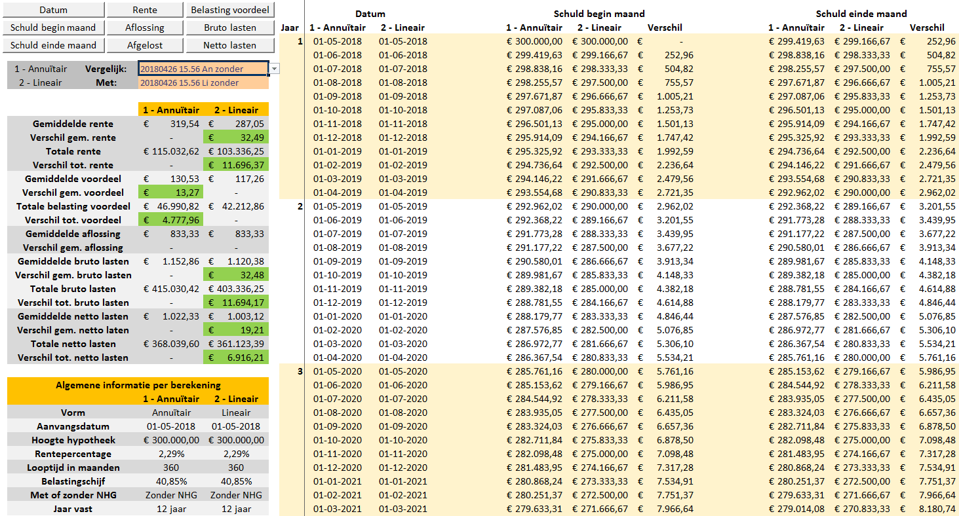The width and height of the screenshot is (959, 516).
Task: Click green cell € 6.916,21
Action: coord(236,358)
